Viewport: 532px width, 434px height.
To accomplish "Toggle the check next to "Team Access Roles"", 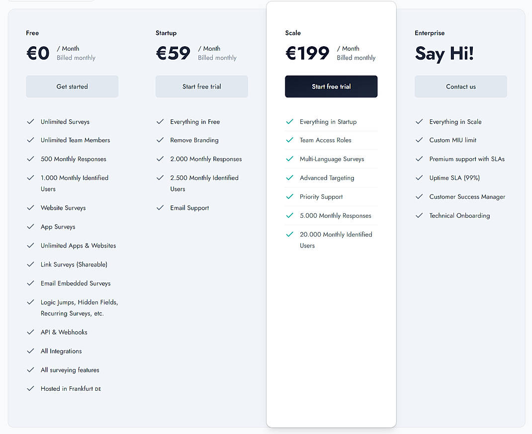I will pyautogui.click(x=290, y=140).
